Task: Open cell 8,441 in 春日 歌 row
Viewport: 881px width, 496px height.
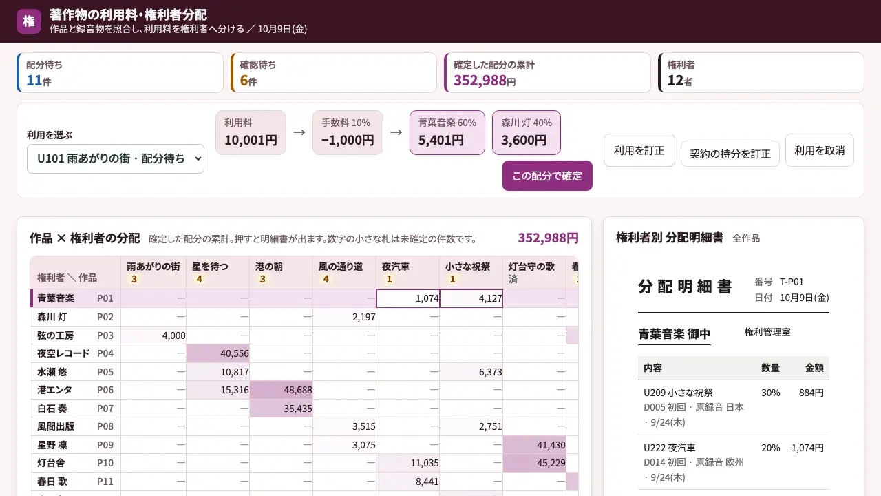Action: pyautogui.click(x=407, y=481)
